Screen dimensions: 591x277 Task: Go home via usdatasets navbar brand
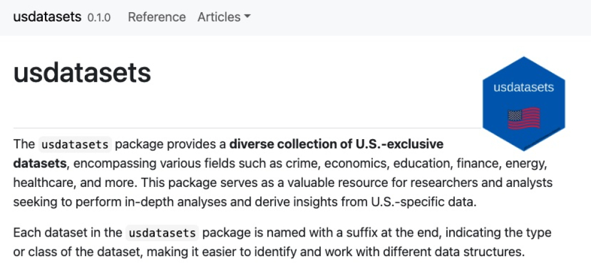47,17
